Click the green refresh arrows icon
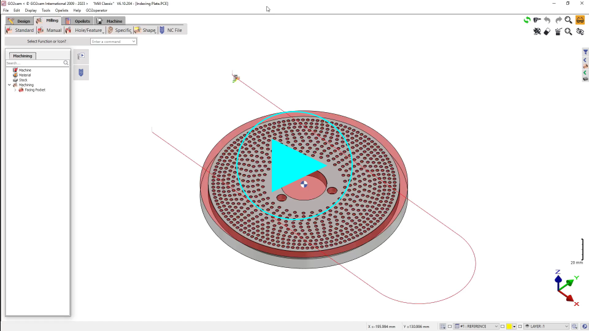The image size is (589, 331). 526,20
